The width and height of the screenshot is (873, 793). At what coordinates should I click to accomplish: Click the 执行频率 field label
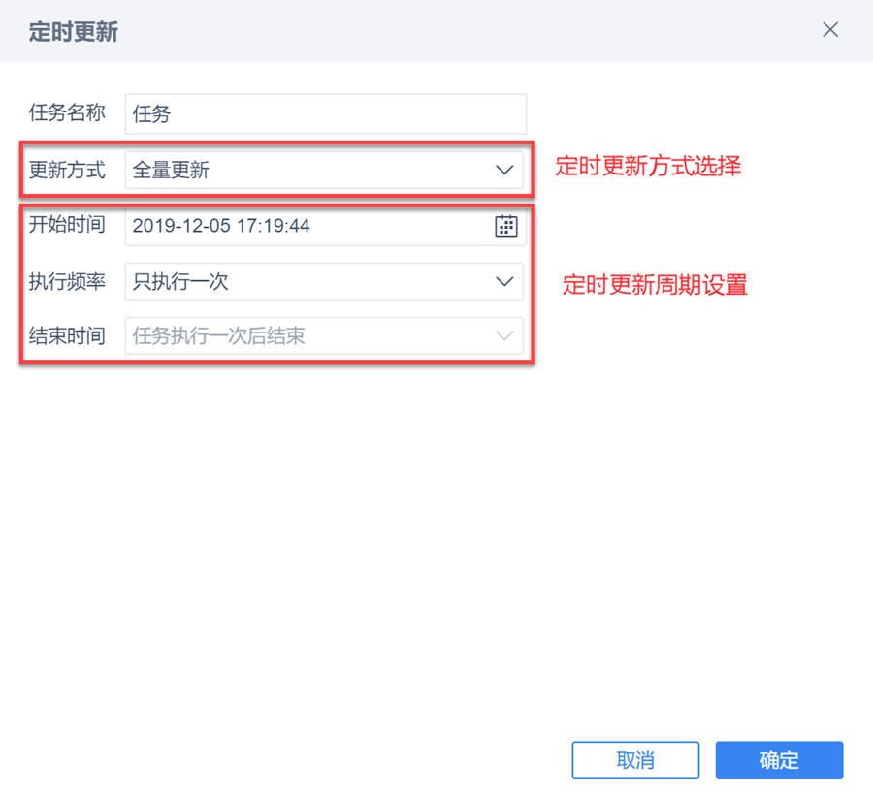click(x=67, y=282)
